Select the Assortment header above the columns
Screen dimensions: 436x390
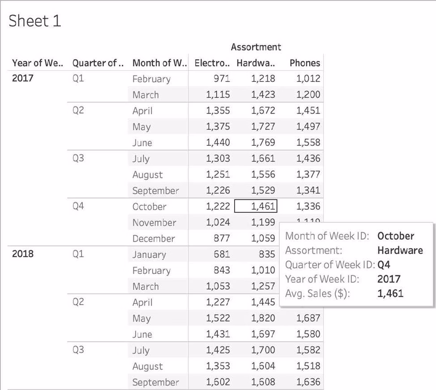[x=256, y=47]
